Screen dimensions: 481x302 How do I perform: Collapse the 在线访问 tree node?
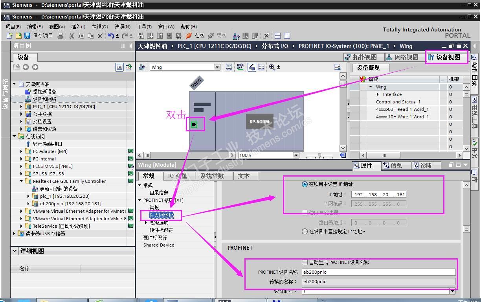tap(15, 136)
